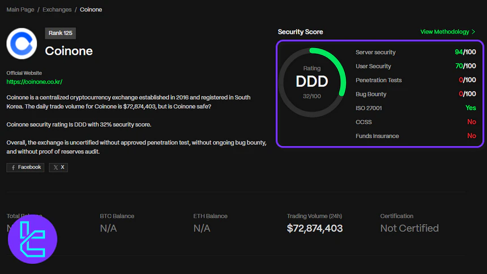This screenshot has height=274, width=487.
Task: Click the 94/100 server security score
Action: tap(465, 52)
